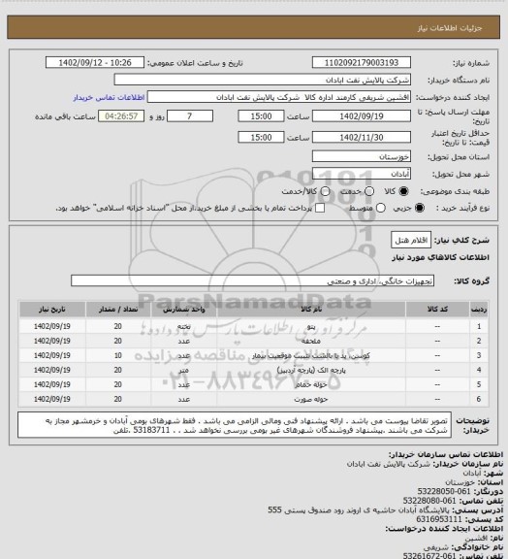Select the ملحفه item in row 2
The height and width of the screenshot is (559, 508).
[311, 342]
